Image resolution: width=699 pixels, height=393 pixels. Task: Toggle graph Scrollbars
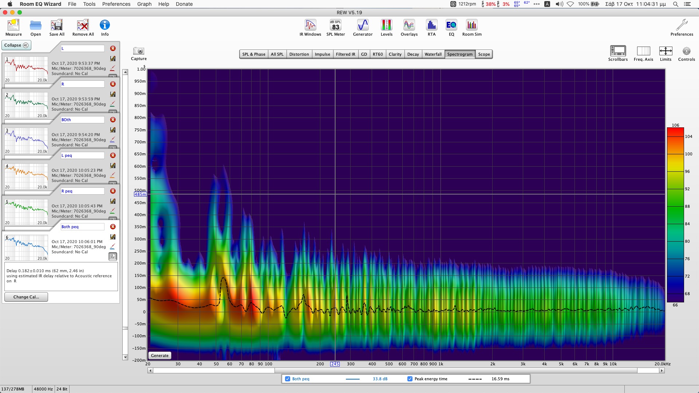pos(618,53)
